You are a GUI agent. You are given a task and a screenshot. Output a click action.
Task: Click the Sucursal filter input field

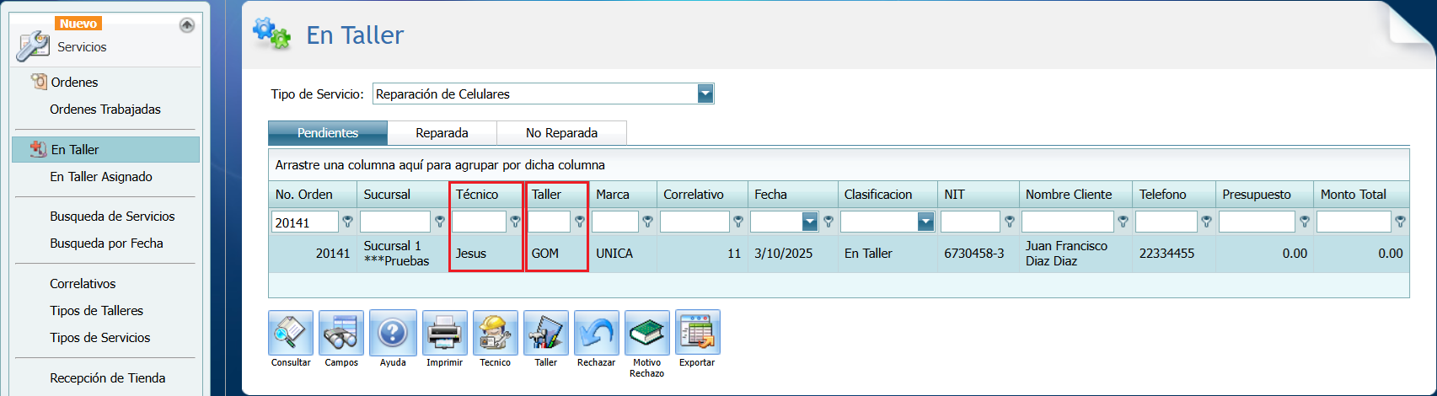(x=395, y=222)
